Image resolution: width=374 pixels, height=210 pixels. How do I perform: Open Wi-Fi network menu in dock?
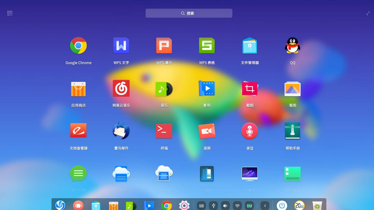click(x=237, y=205)
